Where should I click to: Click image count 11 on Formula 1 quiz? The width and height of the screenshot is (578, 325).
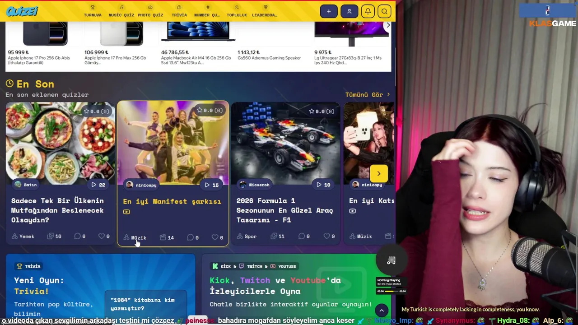pyautogui.click(x=278, y=237)
